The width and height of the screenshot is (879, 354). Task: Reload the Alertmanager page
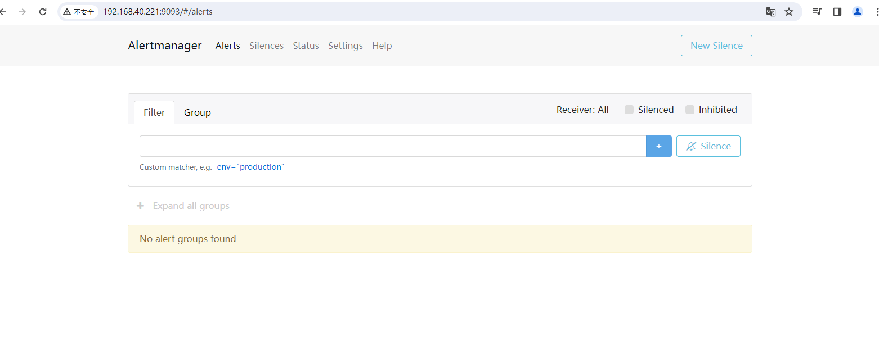[x=43, y=12]
